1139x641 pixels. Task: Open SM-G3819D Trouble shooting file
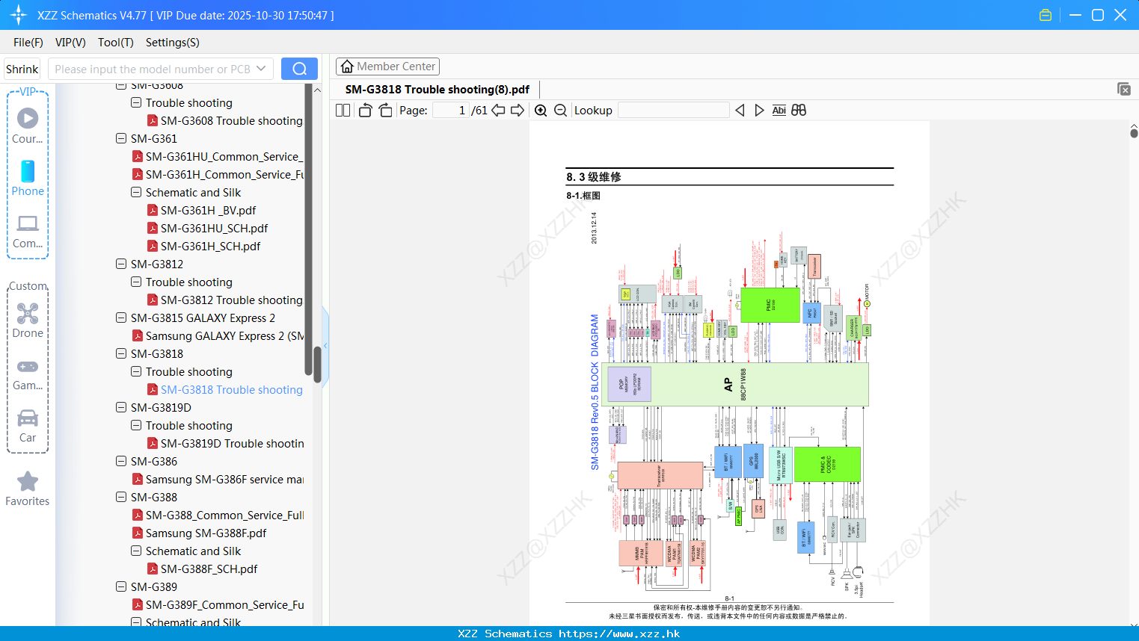click(x=225, y=443)
